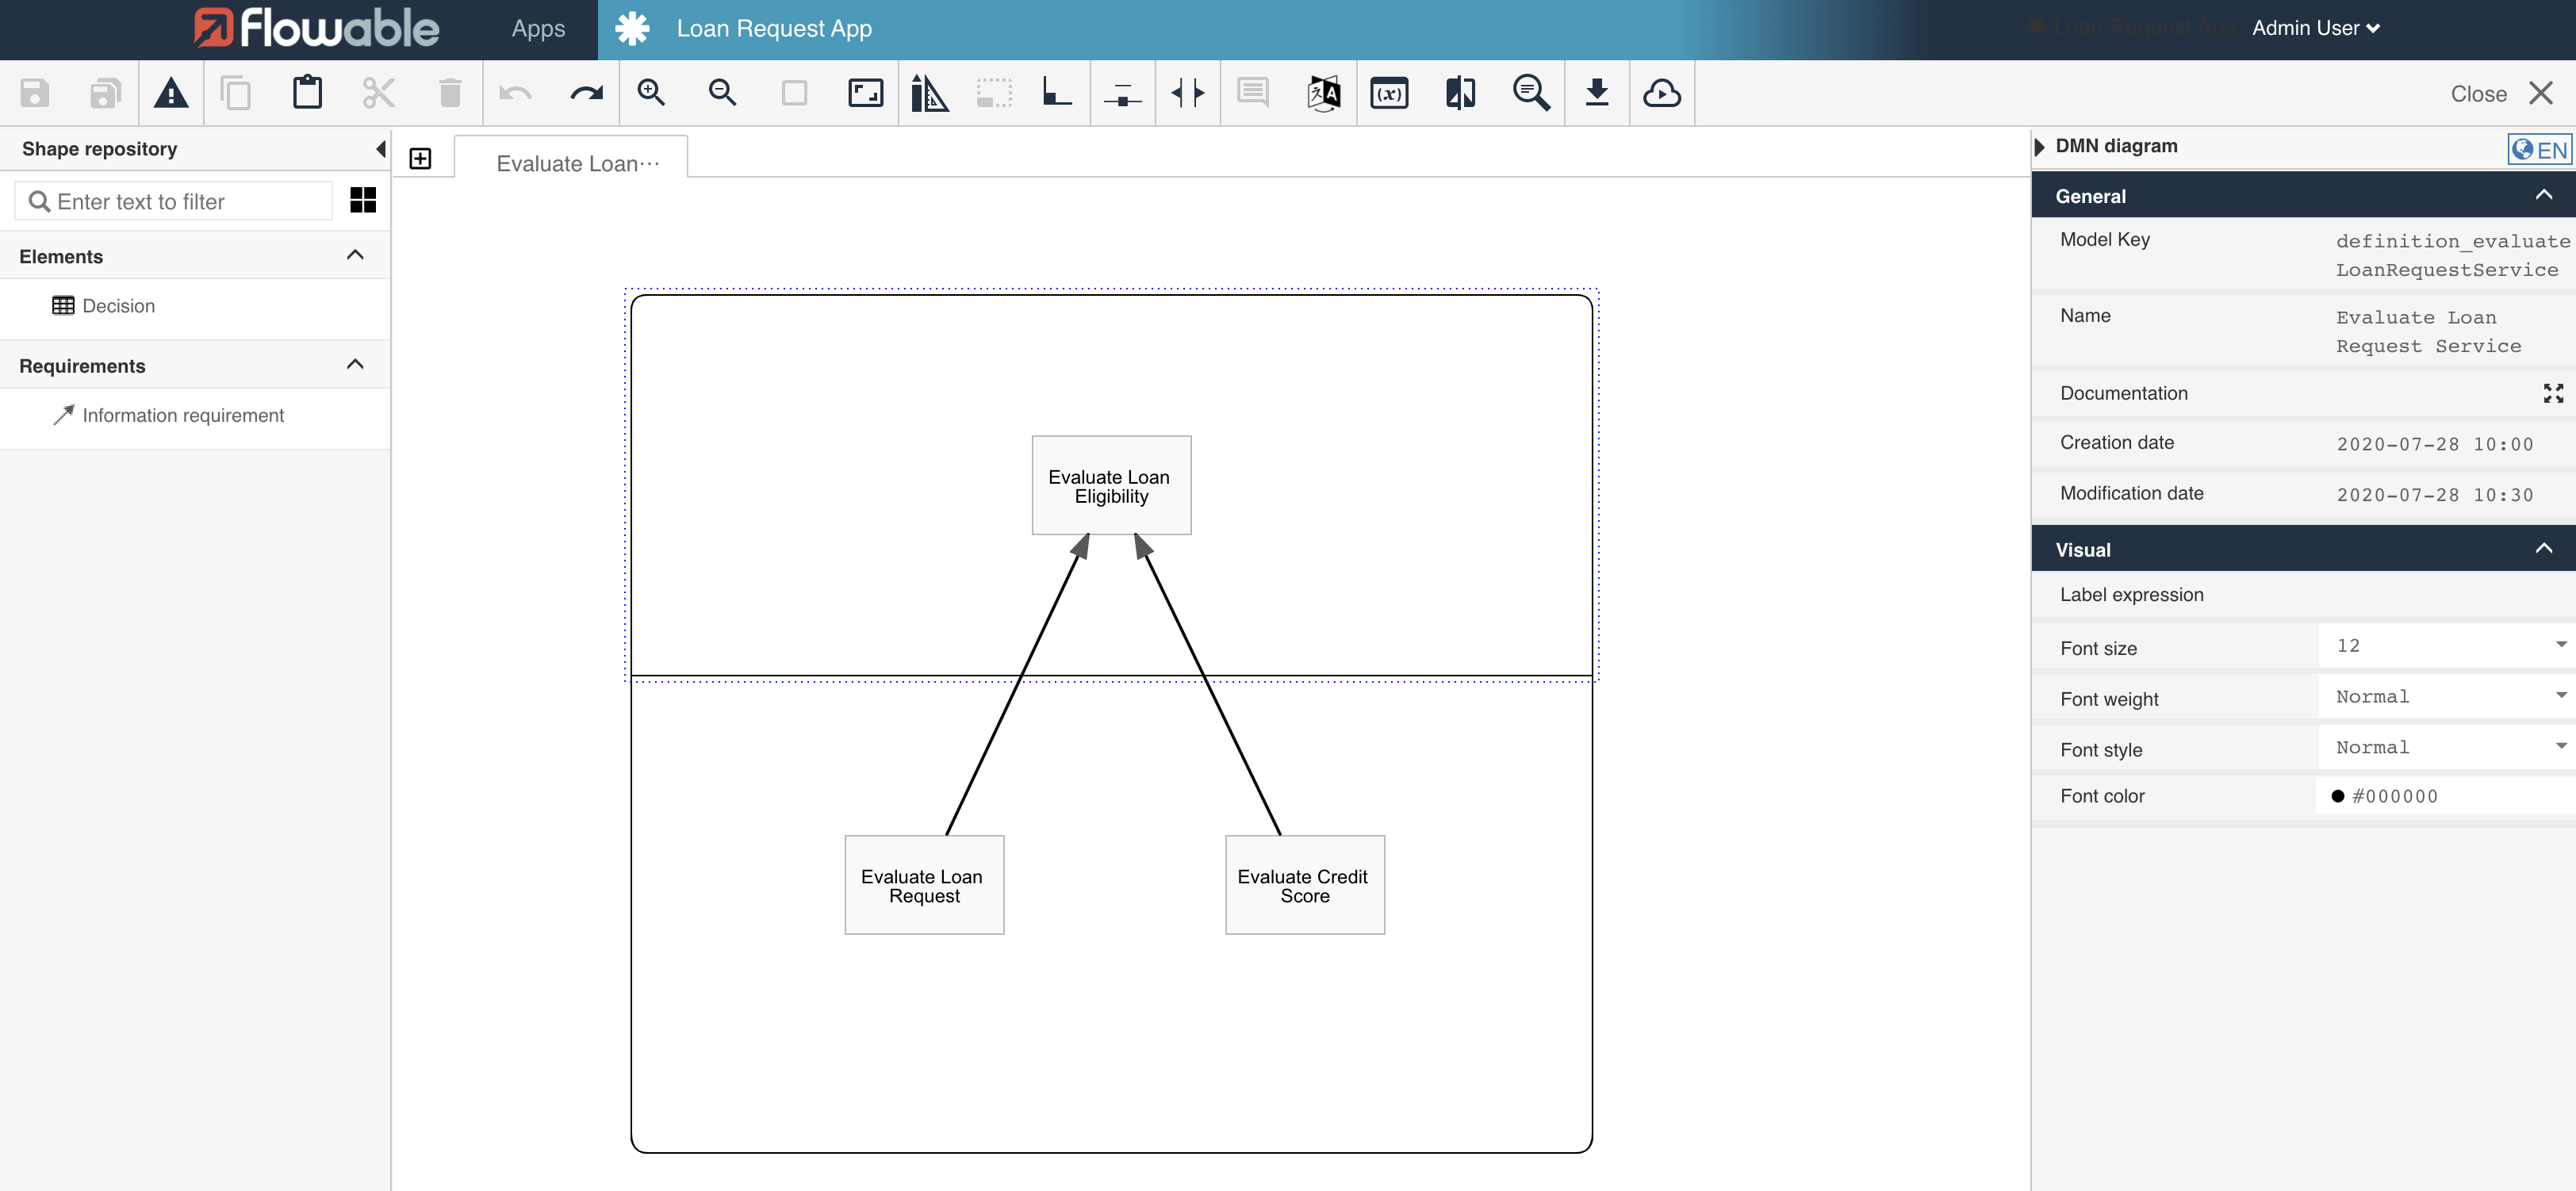Viewport: 2576px width, 1191px height.
Task: Collapse the General properties panel
Action: [x=2544, y=195]
